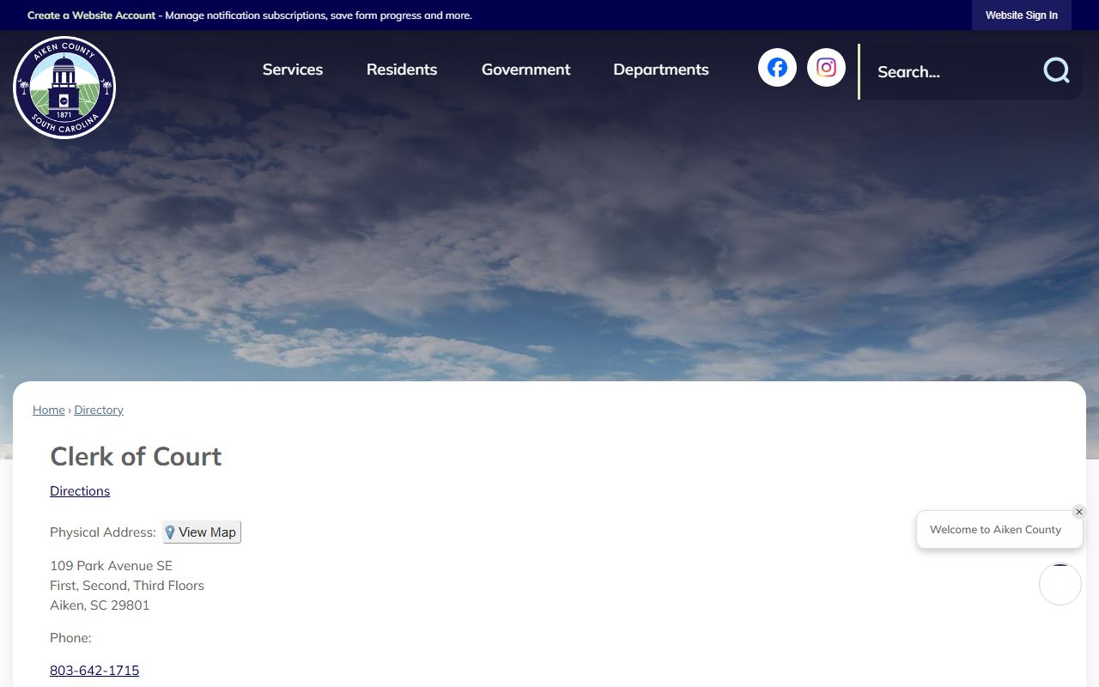
Task: Open the Government menu
Action: coord(525,70)
